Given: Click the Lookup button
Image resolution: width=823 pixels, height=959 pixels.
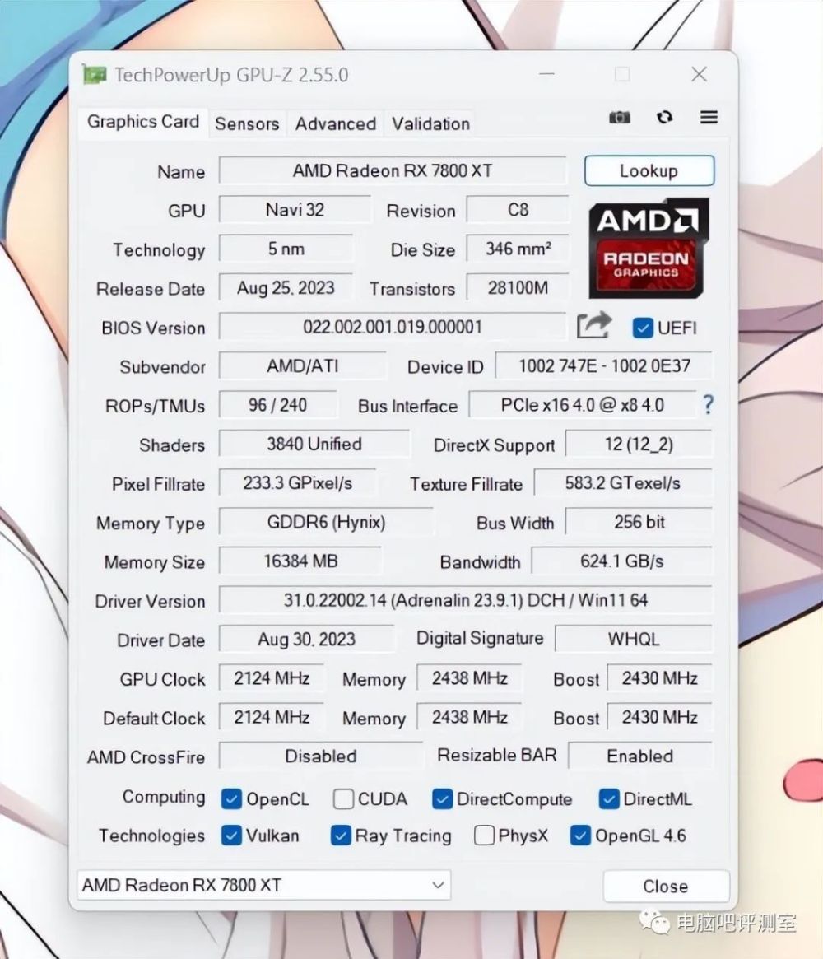Looking at the screenshot, I should (649, 170).
